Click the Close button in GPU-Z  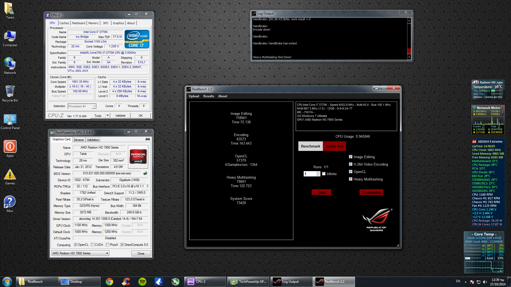point(141,254)
